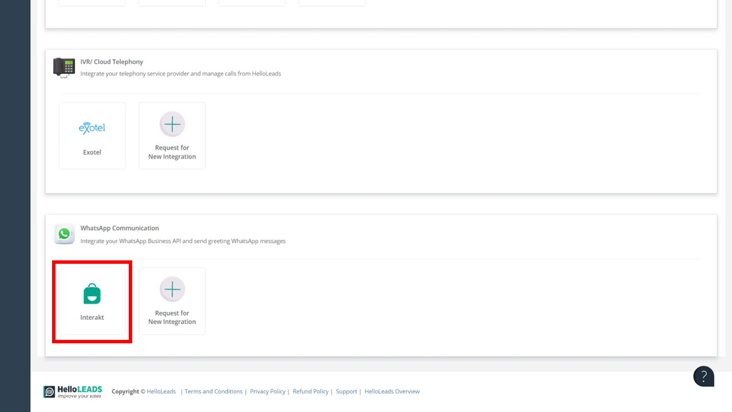This screenshot has height=412, width=732.
Task: Click the Exotel logo icon
Action: 92,128
